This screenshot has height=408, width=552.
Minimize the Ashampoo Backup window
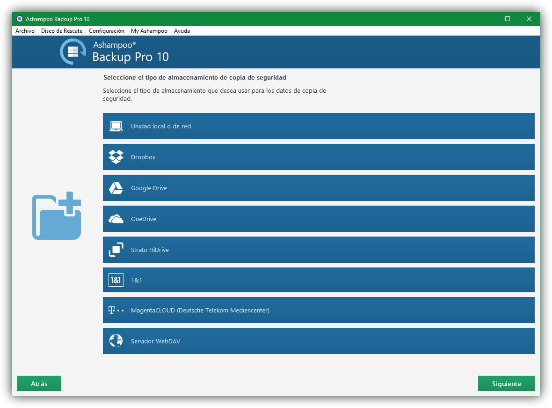tap(487, 19)
